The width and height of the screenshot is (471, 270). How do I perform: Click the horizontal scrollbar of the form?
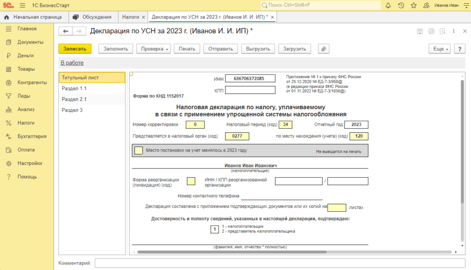click(232, 252)
